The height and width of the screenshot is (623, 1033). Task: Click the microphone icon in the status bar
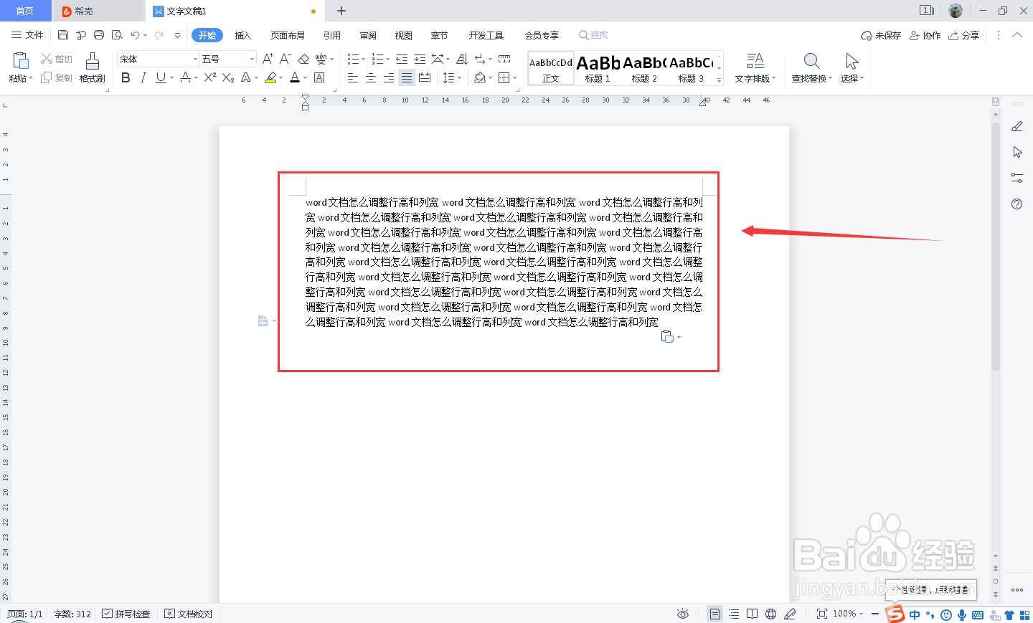coord(961,614)
